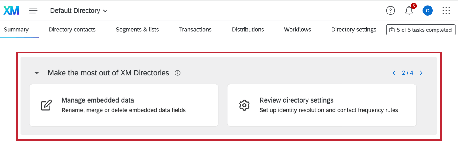Click the 5 of 5 tasks completed button
The height and width of the screenshot is (161, 458).
421,30
